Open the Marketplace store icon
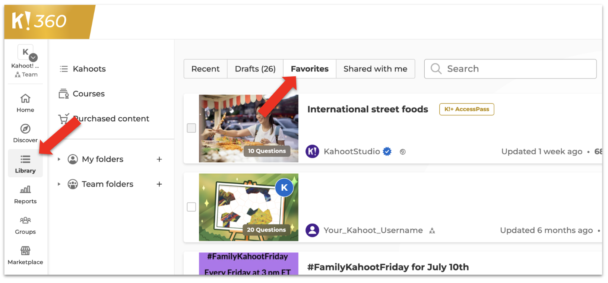Viewport: 608px width, 283px height. tap(25, 251)
